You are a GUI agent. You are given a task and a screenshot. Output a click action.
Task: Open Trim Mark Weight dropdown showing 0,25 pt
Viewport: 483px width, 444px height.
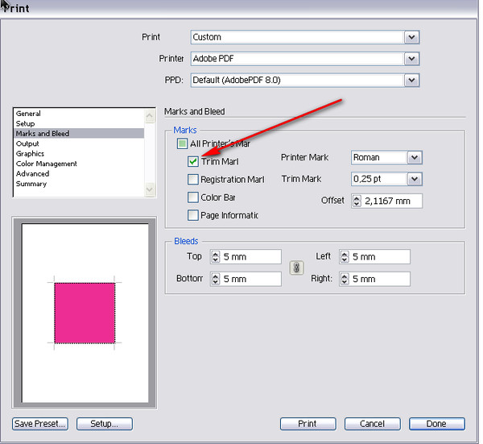click(x=386, y=179)
